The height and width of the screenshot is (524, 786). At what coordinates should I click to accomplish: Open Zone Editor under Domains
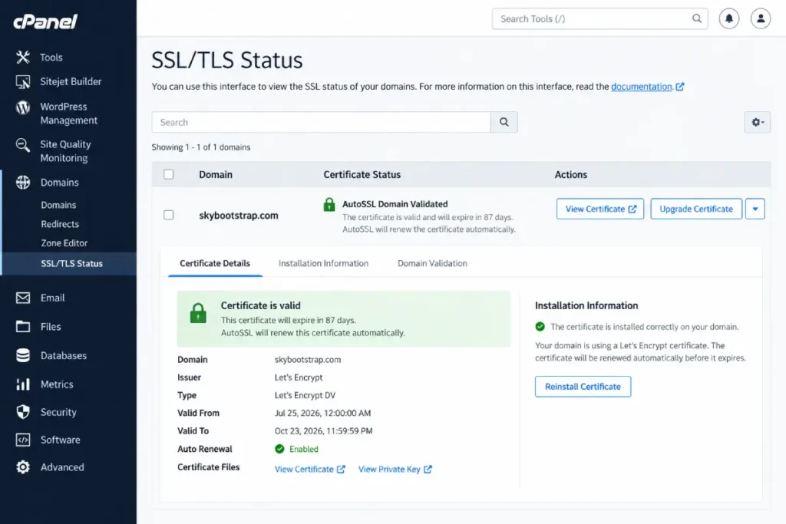click(x=64, y=243)
